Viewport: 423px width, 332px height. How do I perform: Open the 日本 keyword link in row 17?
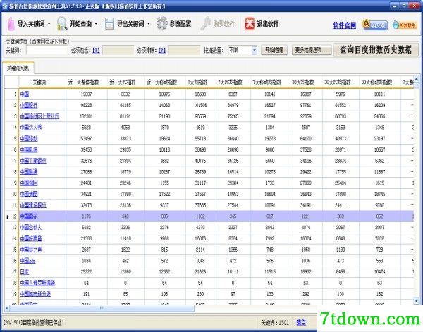tap(25, 272)
